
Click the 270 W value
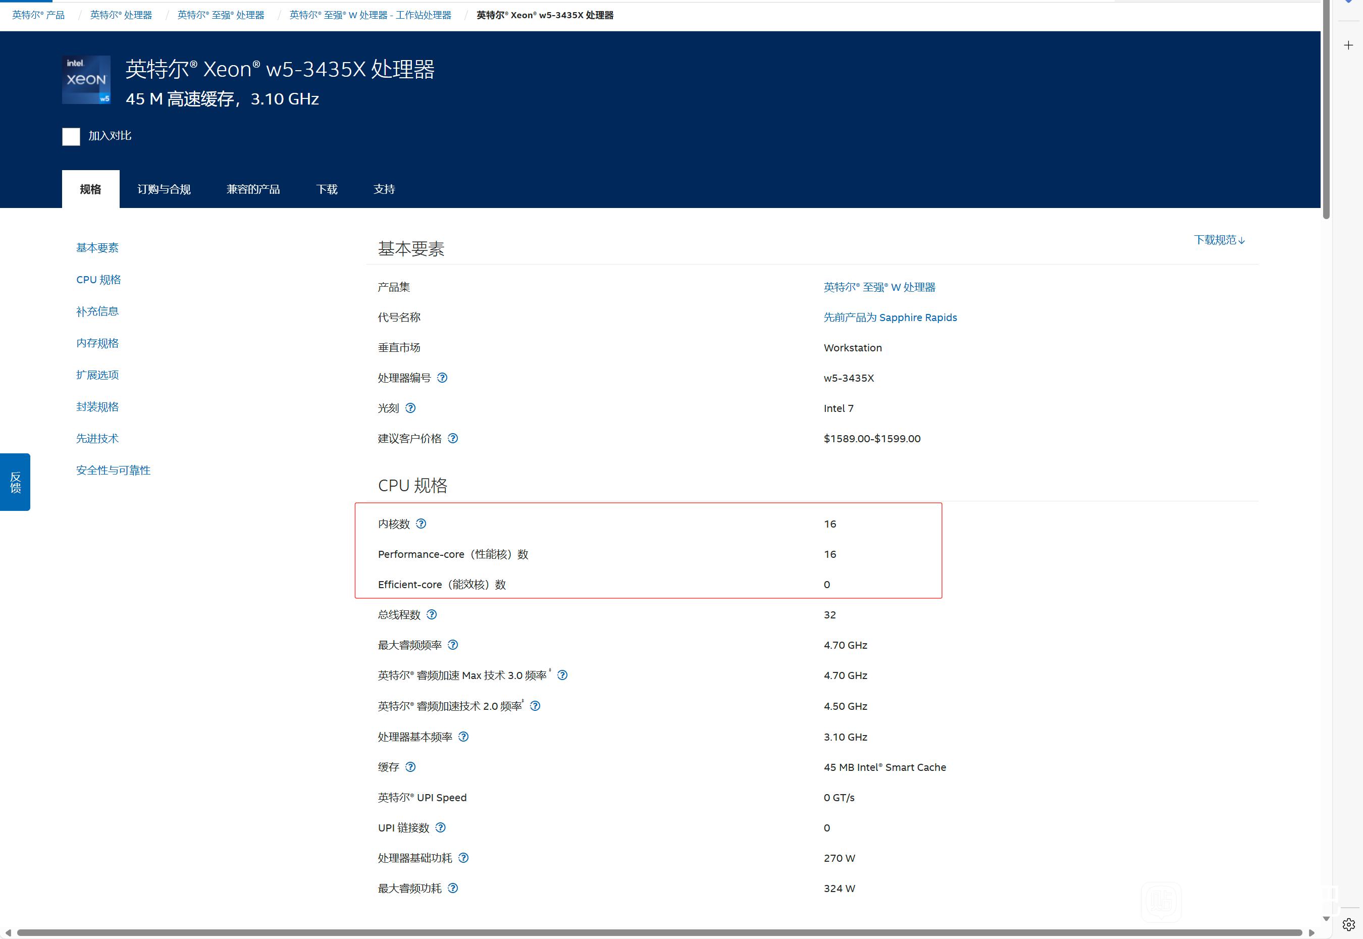click(840, 858)
